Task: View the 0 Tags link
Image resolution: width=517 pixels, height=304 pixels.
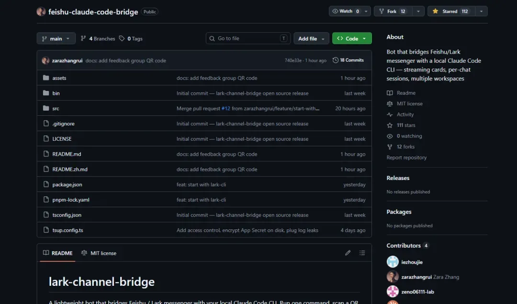Action: tap(131, 39)
